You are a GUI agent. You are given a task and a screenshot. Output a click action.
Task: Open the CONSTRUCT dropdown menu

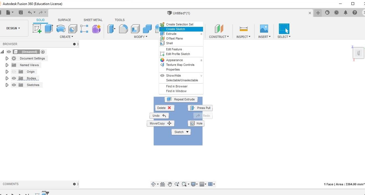[x=219, y=37]
